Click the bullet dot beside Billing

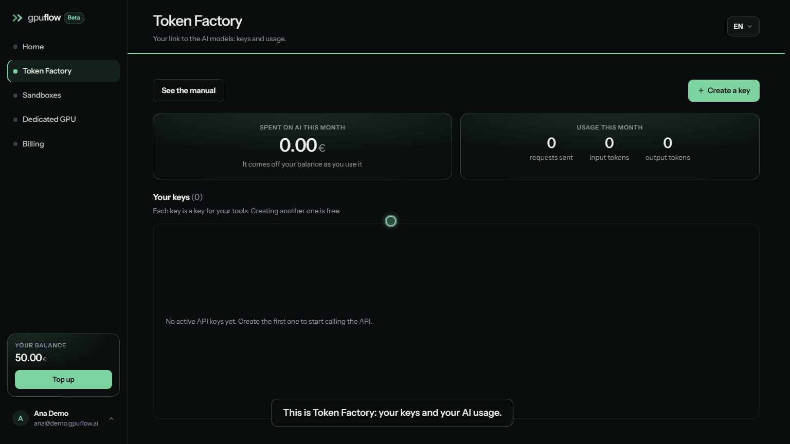pos(15,144)
